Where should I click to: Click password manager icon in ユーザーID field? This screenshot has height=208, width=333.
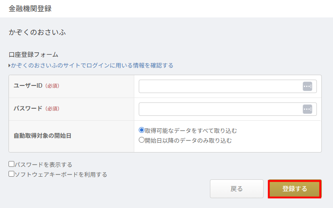(307, 86)
